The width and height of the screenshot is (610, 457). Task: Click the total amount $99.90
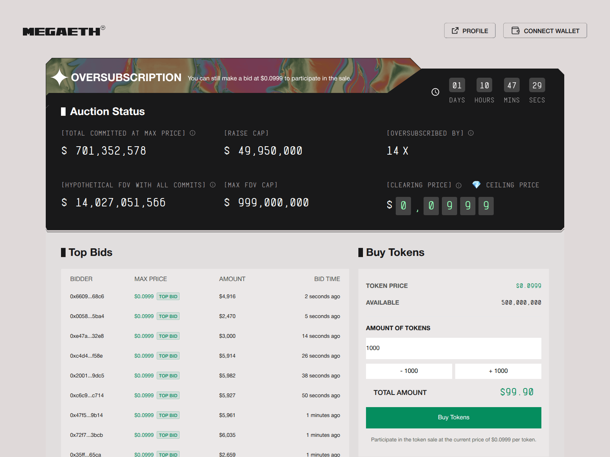[517, 392]
